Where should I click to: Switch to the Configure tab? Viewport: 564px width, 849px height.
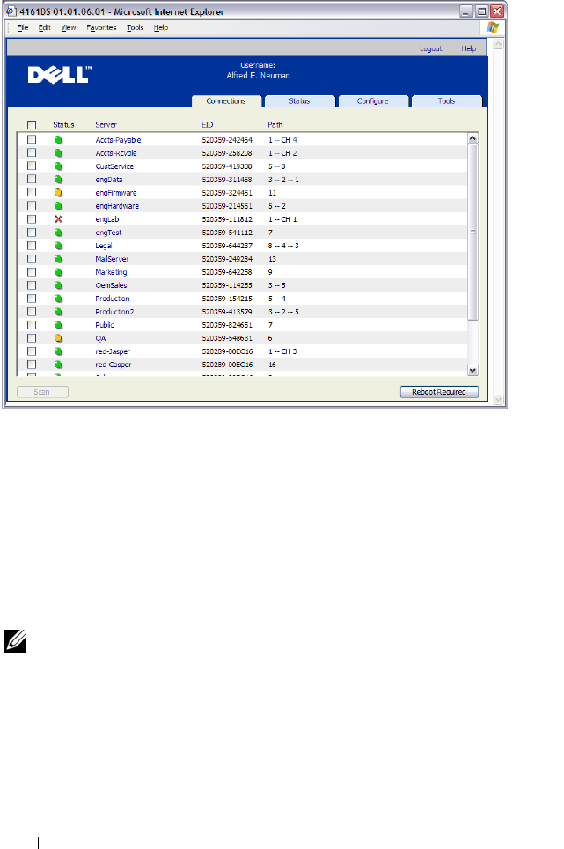coord(373,101)
